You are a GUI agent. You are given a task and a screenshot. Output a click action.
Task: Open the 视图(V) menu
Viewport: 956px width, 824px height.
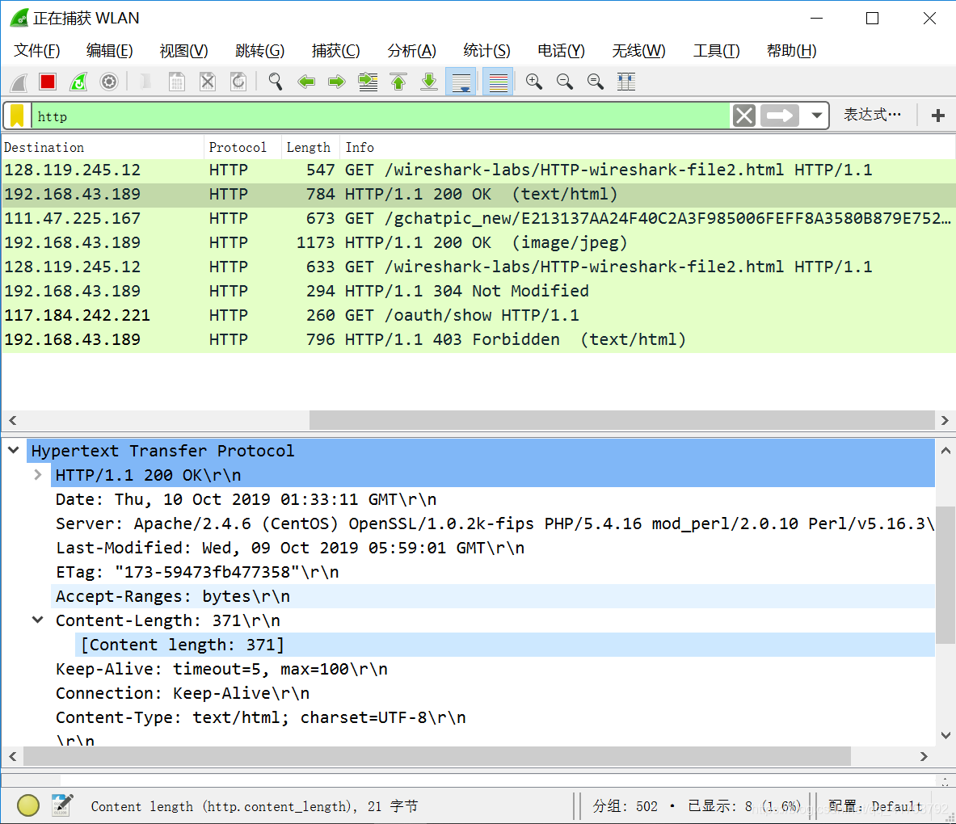pyautogui.click(x=183, y=51)
